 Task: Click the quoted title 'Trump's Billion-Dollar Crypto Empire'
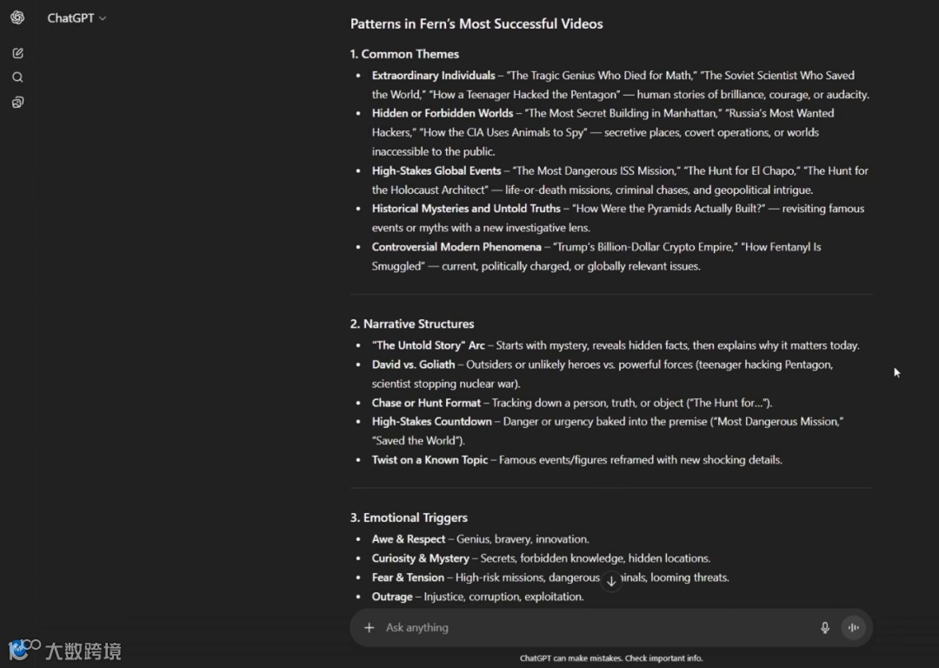(x=644, y=247)
